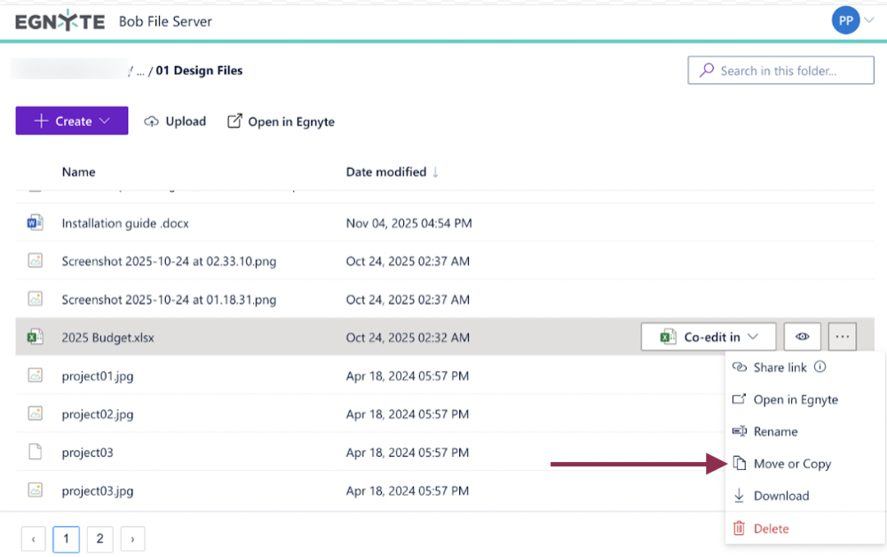Expand the account menu chevron by avatar
Viewport: 887px width, 557px height.
[868, 20]
